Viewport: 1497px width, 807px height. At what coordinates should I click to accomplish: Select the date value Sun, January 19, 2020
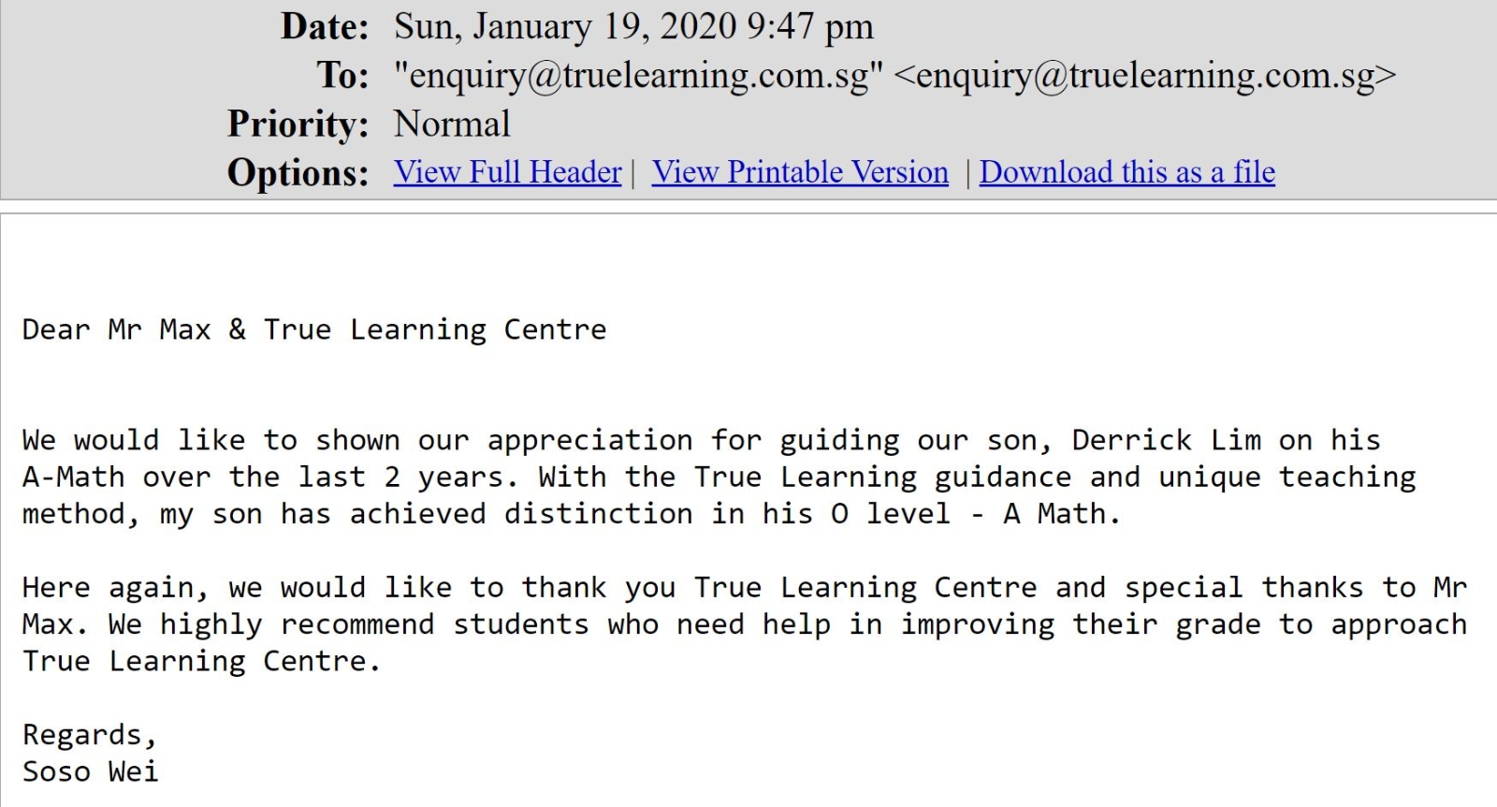[565, 27]
